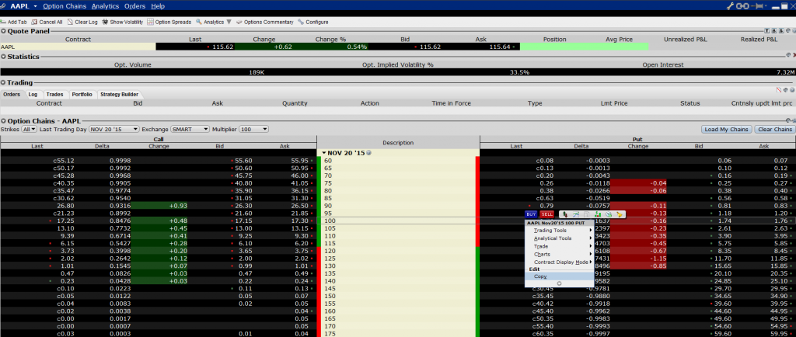Click the red no-document icon in Trading panel
The image size is (796, 337).
pyautogui.click(x=779, y=90)
